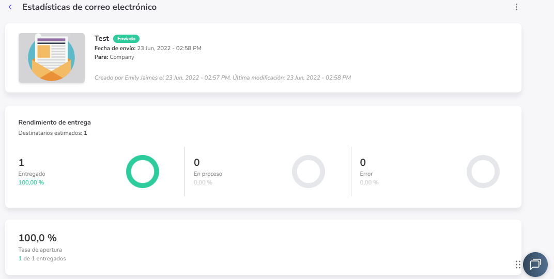Viewport: 554px width, 279px height.
Task: Click the green Enviado status badge
Action: pyautogui.click(x=126, y=39)
